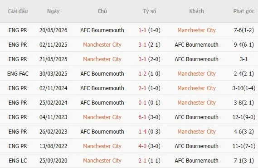Click the Ngày column header
Viewport: 258px width, 168px height.
pos(53,11)
